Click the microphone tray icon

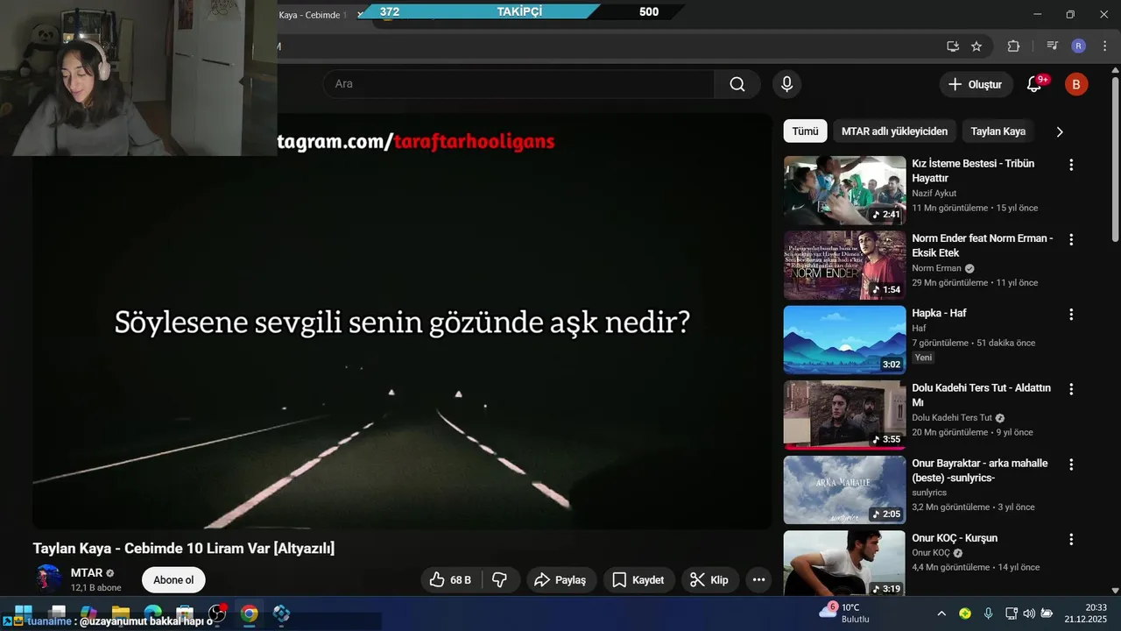click(x=988, y=613)
